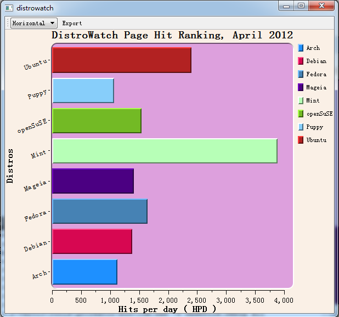Click the 0 x-axis tick label
This screenshot has width=339, height=317.
[x=52, y=301]
